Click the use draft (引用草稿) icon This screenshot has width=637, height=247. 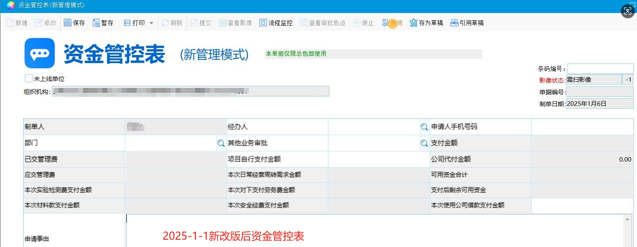(x=454, y=23)
